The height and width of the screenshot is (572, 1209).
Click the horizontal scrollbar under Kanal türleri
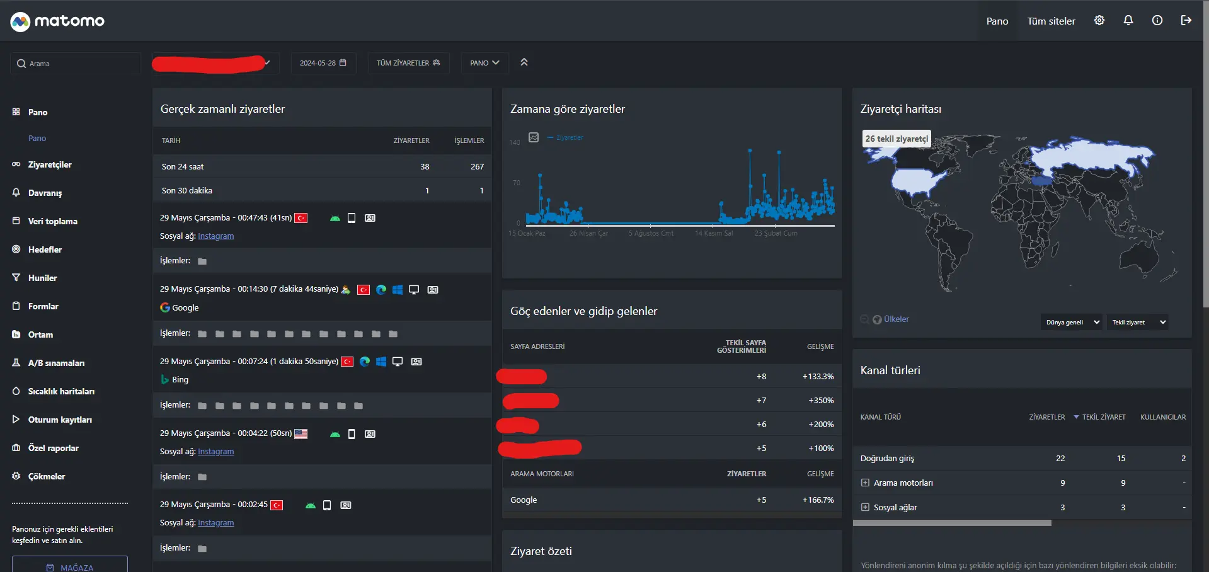tap(952, 523)
